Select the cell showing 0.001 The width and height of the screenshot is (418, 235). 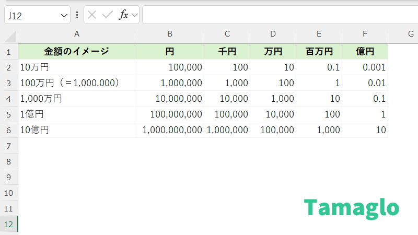[x=365, y=67]
